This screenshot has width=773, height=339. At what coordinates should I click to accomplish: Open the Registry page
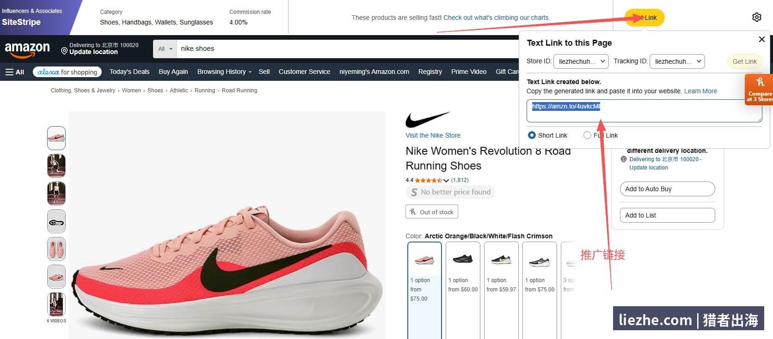[430, 72]
